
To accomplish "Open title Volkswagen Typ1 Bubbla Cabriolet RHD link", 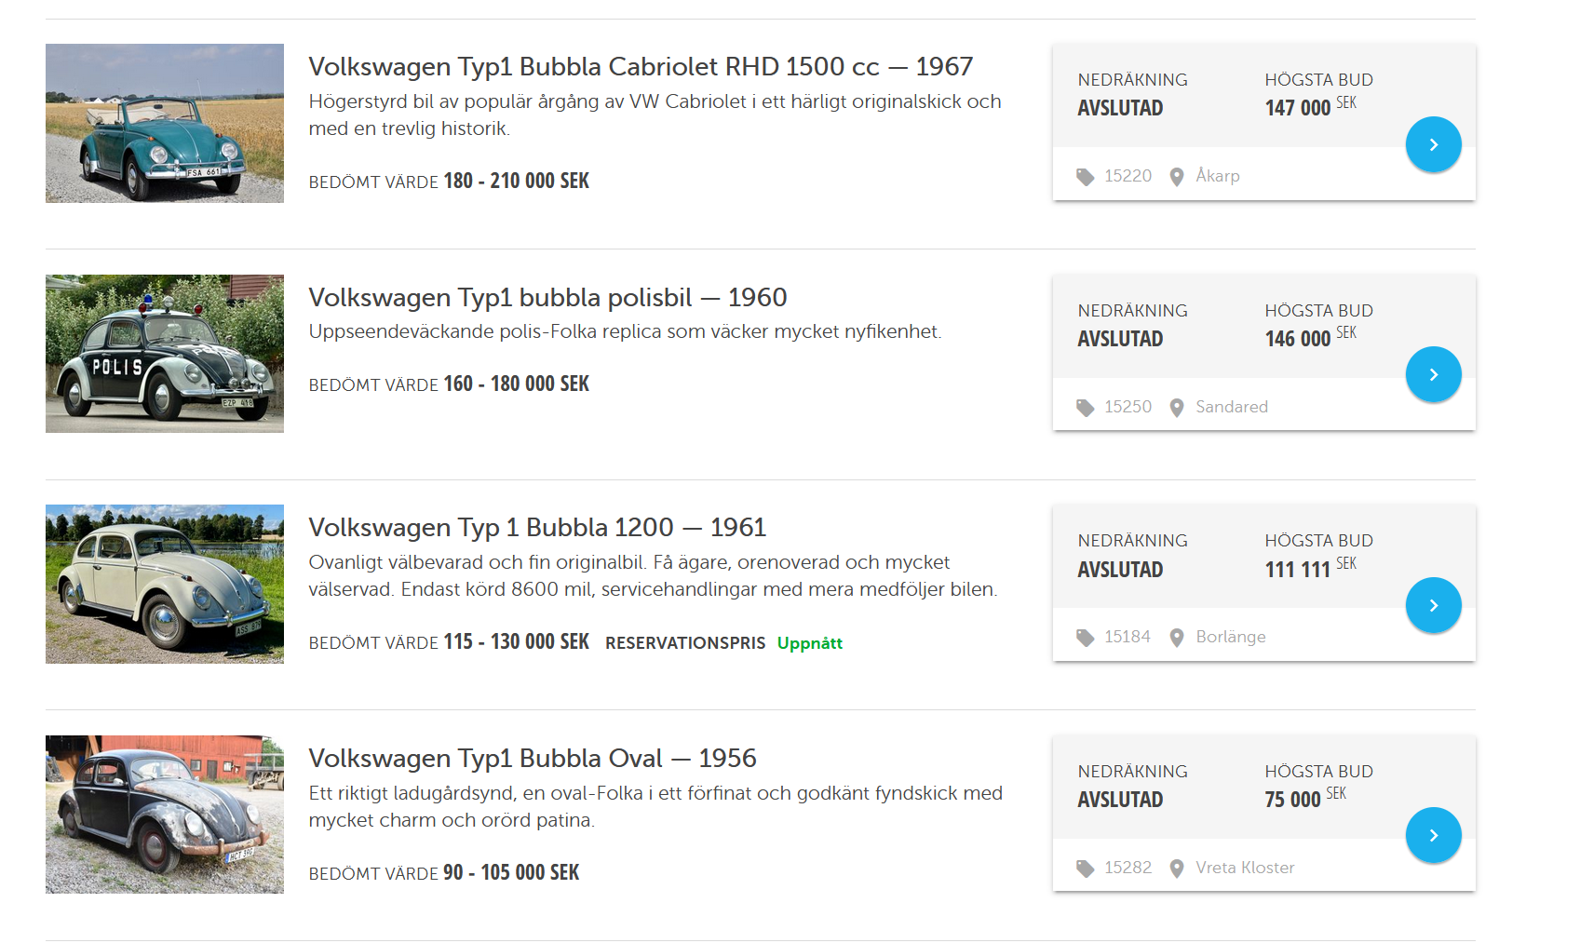I will click(641, 67).
